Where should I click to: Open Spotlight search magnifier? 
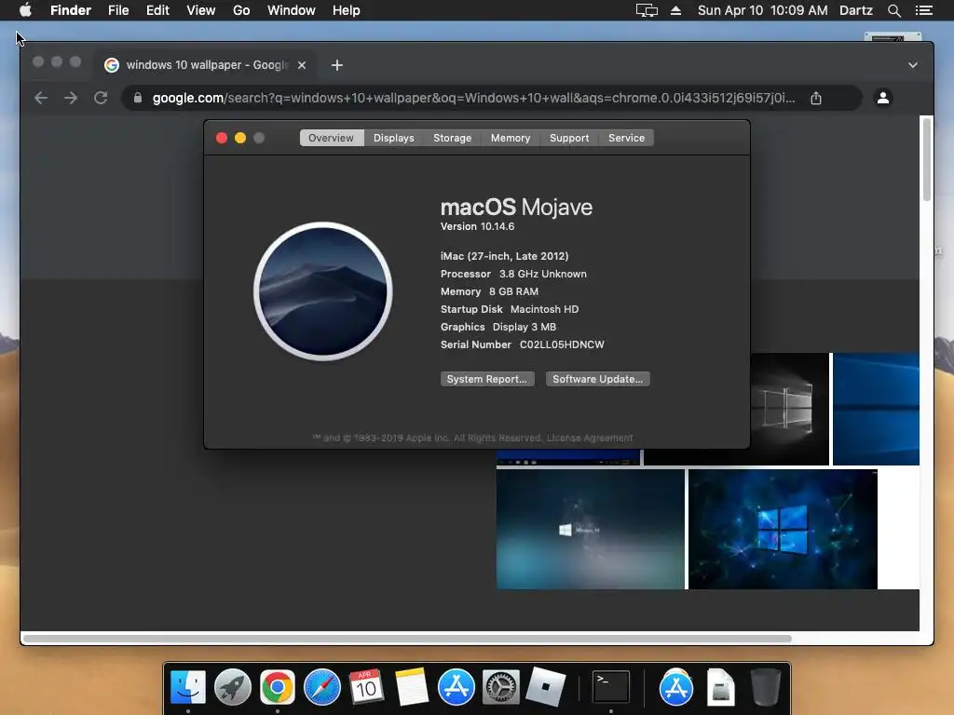tap(893, 10)
